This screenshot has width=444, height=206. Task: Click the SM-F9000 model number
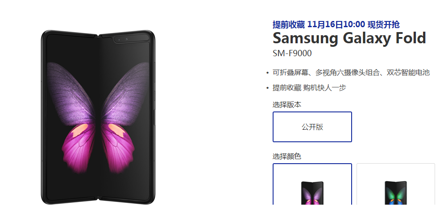[292, 53]
